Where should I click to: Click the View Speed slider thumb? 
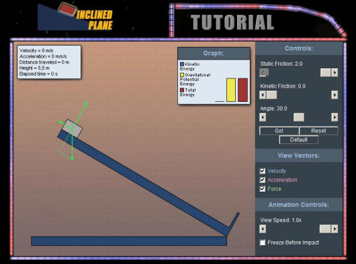[x=325, y=229]
